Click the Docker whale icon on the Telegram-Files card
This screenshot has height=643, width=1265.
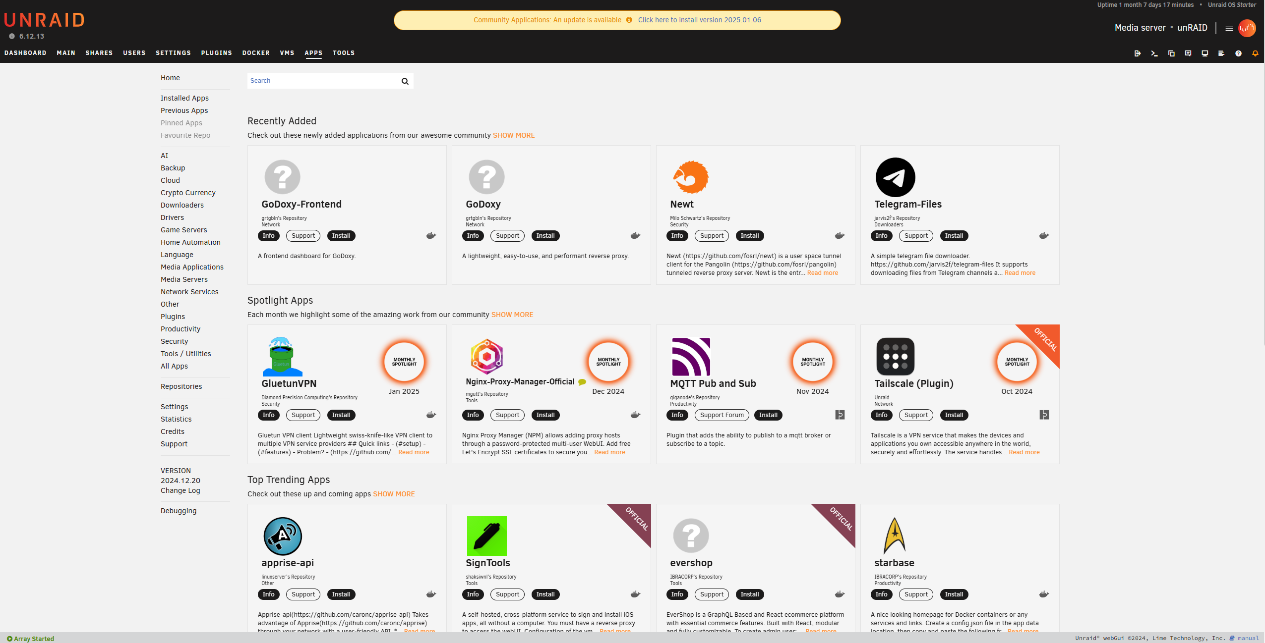click(x=1044, y=236)
